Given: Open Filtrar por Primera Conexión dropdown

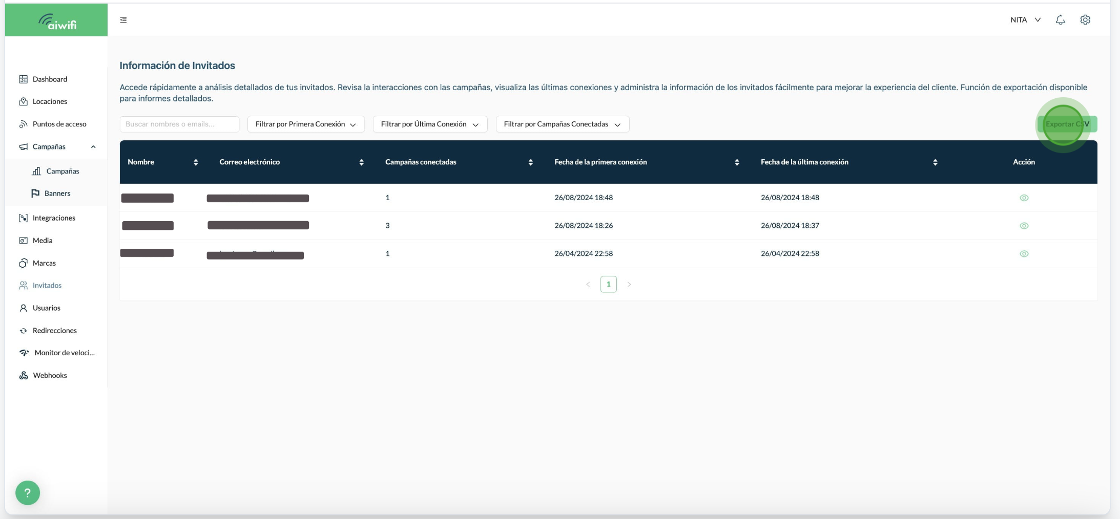Looking at the screenshot, I should pyautogui.click(x=306, y=124).
